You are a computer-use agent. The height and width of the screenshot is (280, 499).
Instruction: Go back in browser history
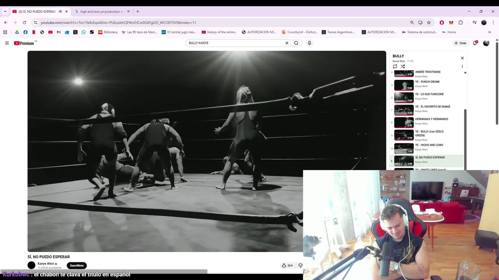[6, 23]
